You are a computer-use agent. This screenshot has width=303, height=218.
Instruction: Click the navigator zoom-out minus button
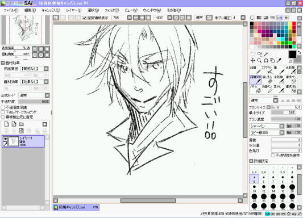[35, 49]
